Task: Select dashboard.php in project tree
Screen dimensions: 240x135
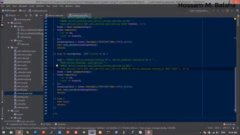Action: pyautogui.click(x=22, y=79)
